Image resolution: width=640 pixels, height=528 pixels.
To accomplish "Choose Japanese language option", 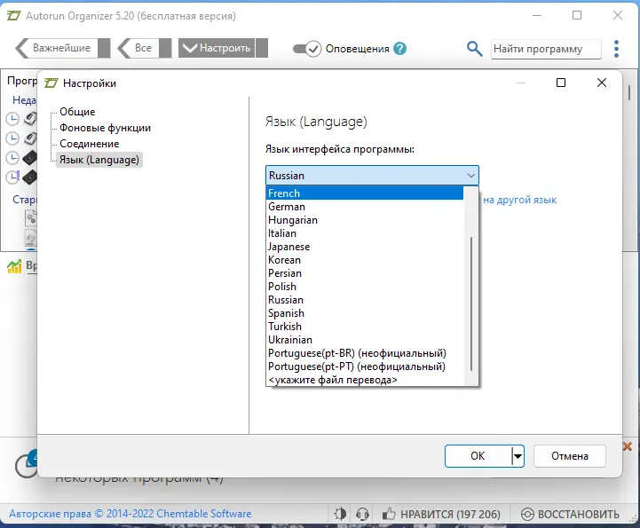I will pyautogui.click(x=365, y=247).
